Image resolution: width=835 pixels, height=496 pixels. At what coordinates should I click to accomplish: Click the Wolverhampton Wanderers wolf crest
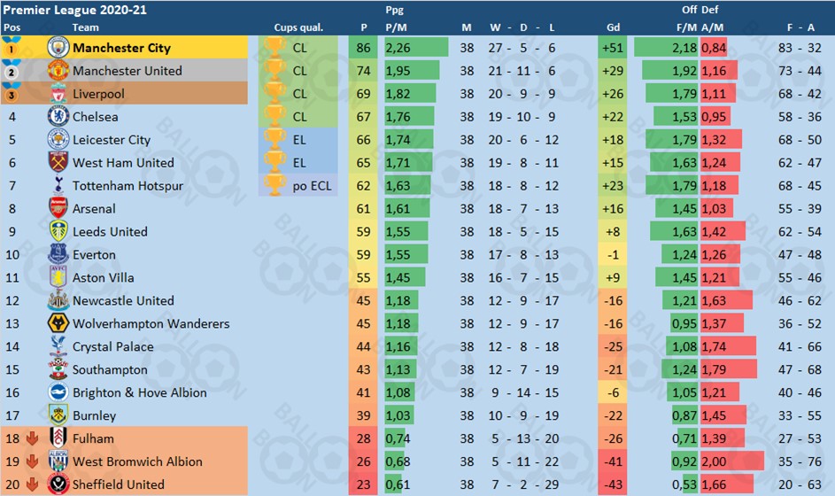58,324
